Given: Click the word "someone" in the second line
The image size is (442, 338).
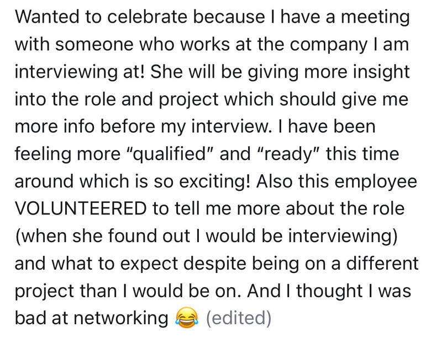Looking at the screenshot, I should click(94, 45).
